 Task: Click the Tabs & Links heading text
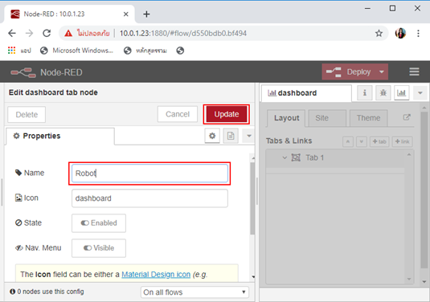289,141
